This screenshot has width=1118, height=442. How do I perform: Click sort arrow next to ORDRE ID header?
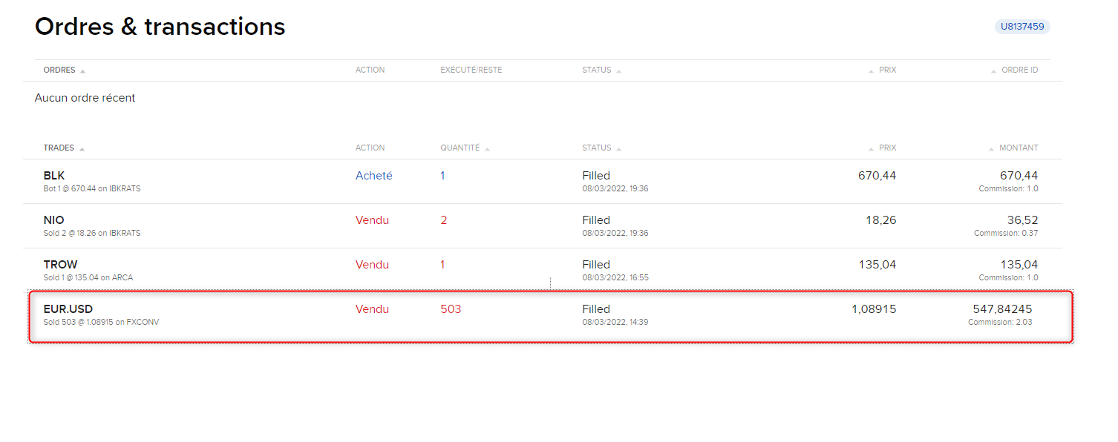pos(993,71)
